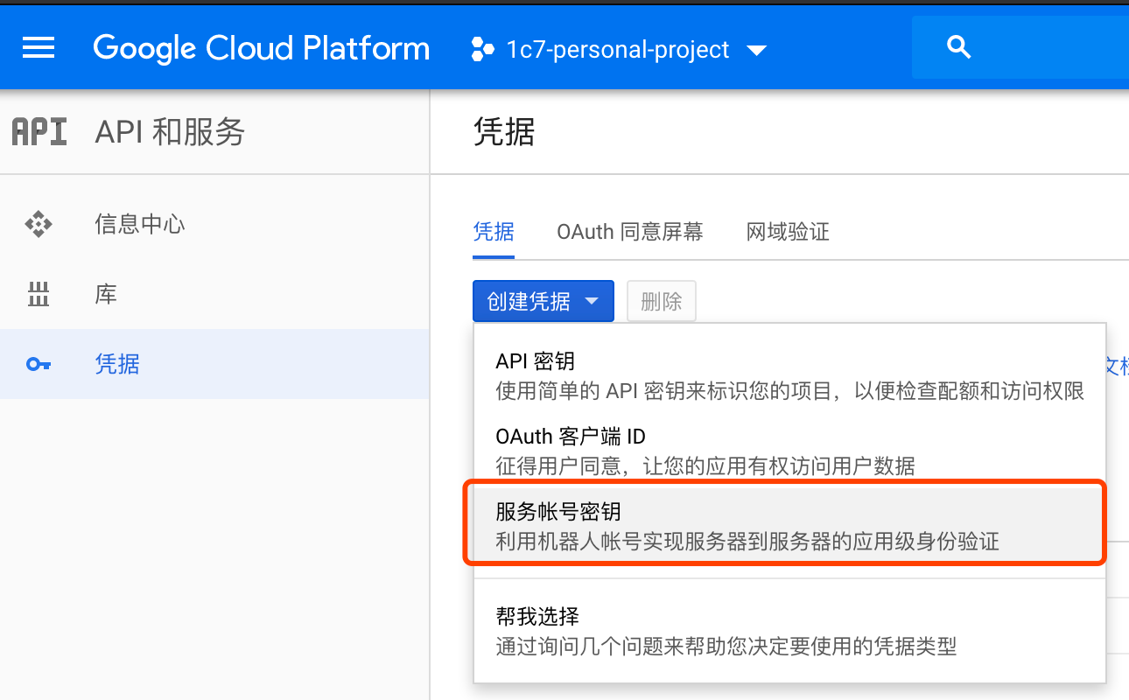Expand the 1c7-personal-project selector arrow
The image size is (1129, 700).
[757, 50]
